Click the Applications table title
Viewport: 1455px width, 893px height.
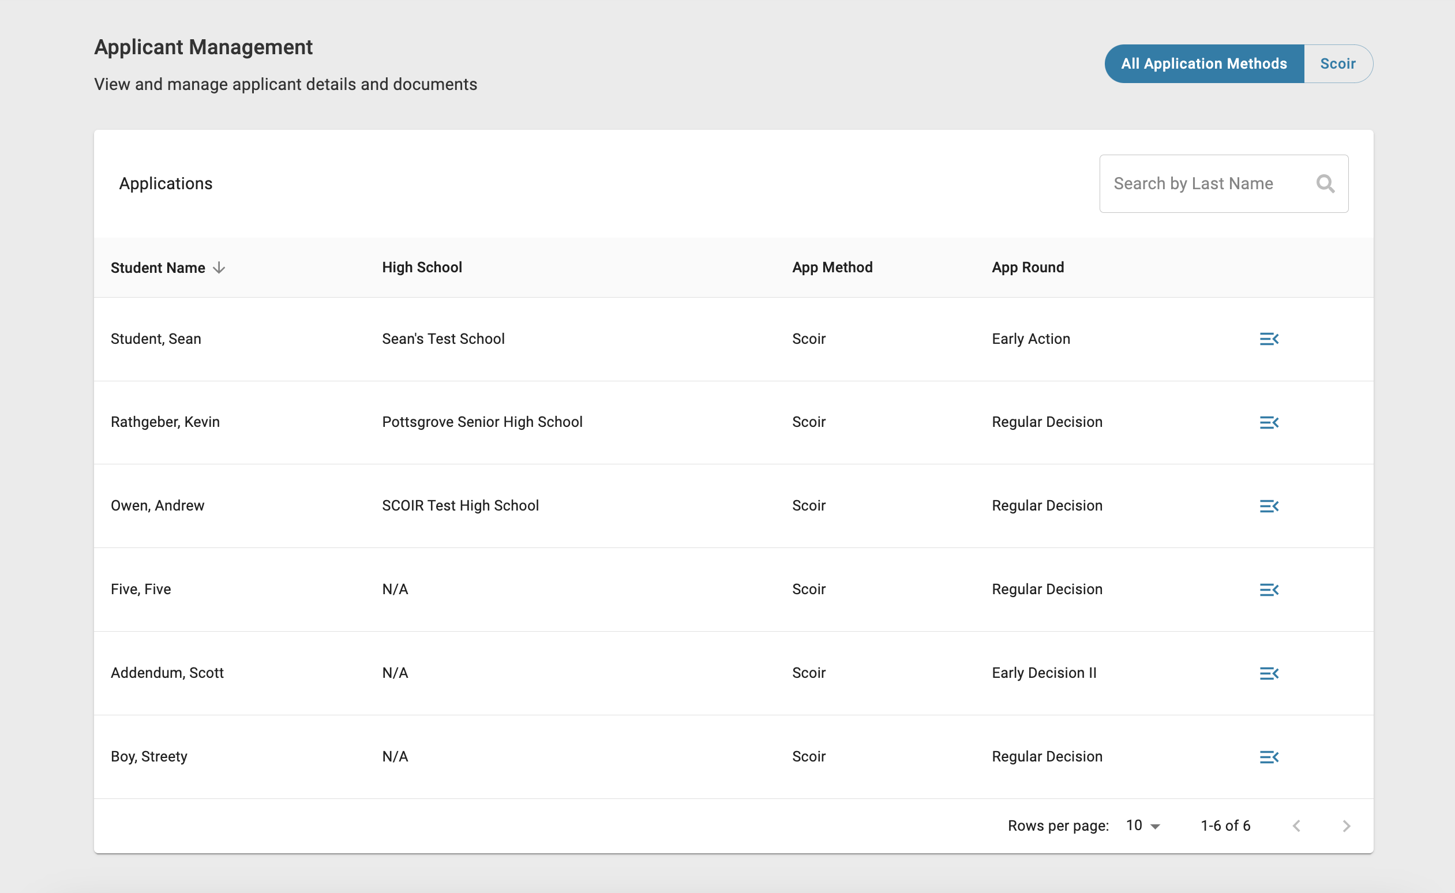pyautogui.click(x=166, y=183)
